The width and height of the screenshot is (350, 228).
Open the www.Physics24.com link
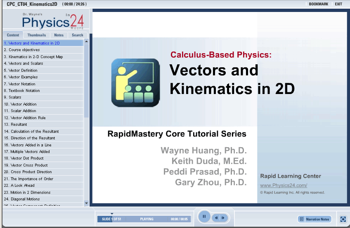point(284,186)
